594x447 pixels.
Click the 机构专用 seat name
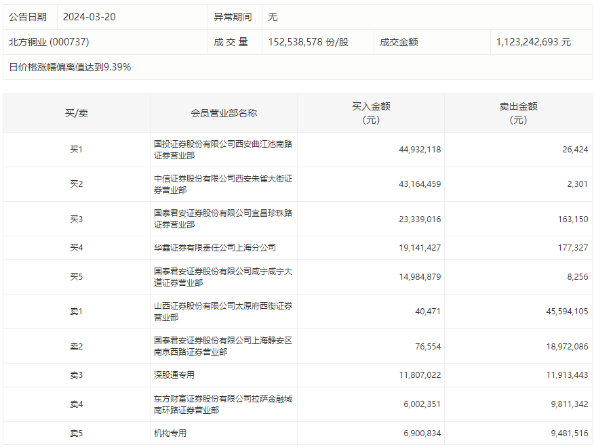(x=170, y=433)
